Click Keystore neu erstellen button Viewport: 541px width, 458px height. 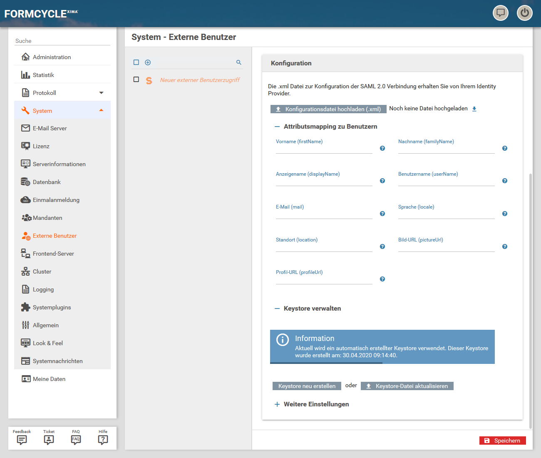click(307, 386)
